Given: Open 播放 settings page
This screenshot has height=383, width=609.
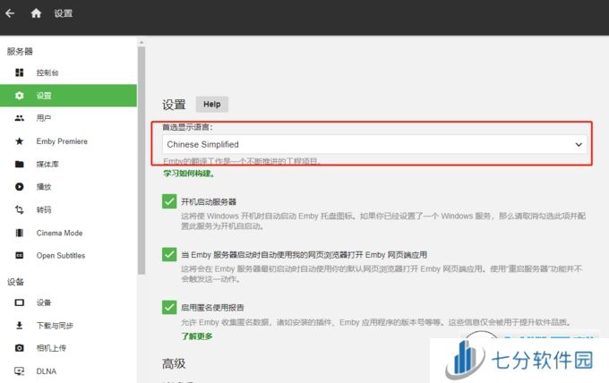Looking at the screenshot, I should coord(68,187).
